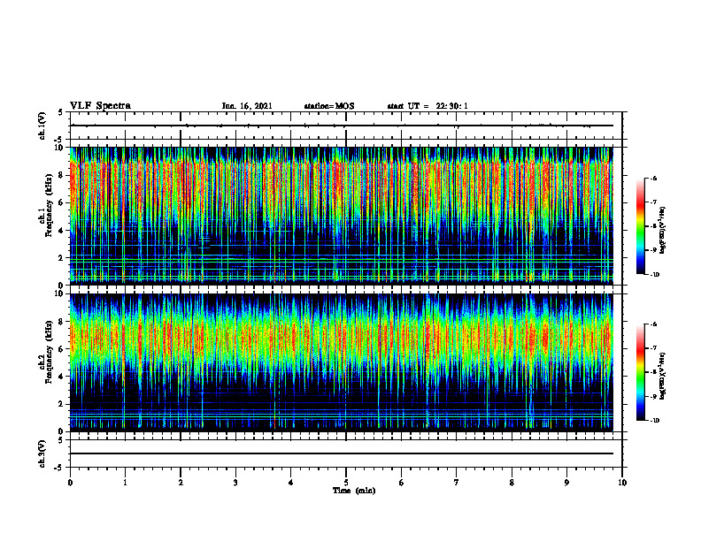Viewport: 701px width, 541px height.
Task: Click the "0" tick on the time axis
Action: [70, 483]
